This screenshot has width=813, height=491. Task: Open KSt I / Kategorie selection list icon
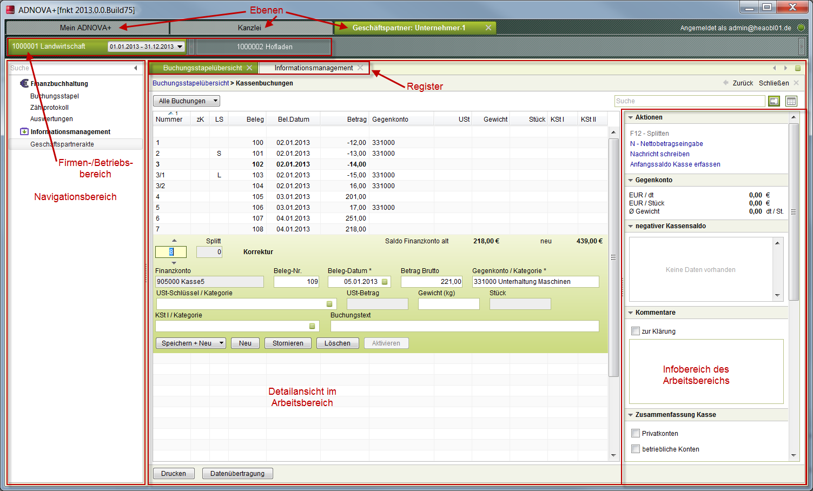pyautogui.click(x=312, y=326)
